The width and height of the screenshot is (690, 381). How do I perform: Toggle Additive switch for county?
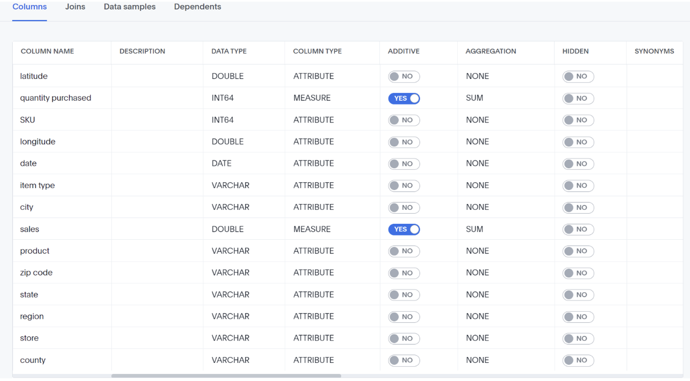[x=404, y=360]
